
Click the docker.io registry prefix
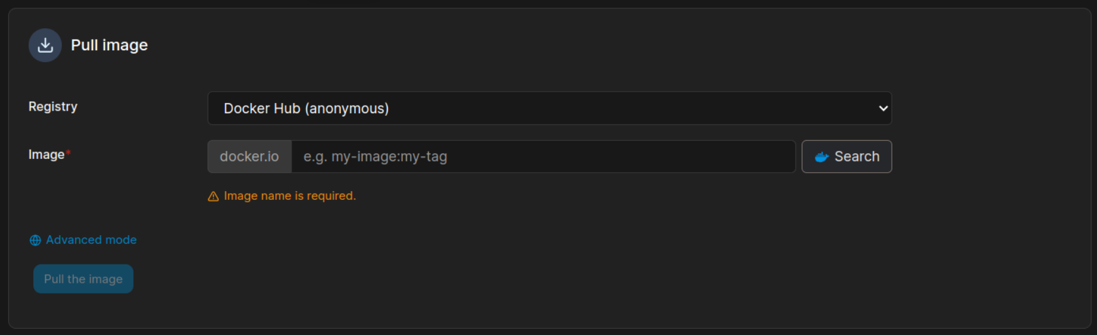coord(249,157)
